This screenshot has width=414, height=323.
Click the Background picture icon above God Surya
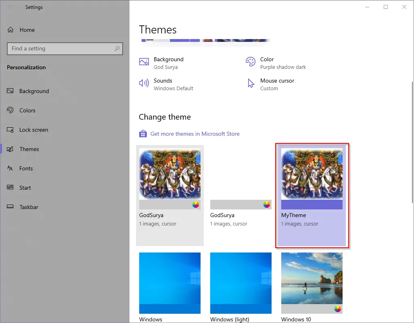click(x=144, y=62)
